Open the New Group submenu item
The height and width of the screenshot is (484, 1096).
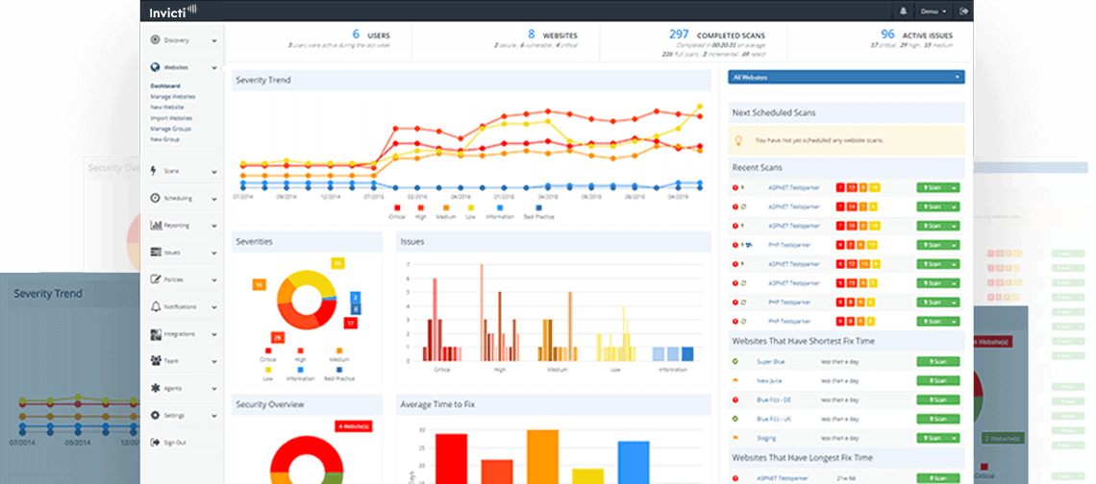tap(165, 139)
